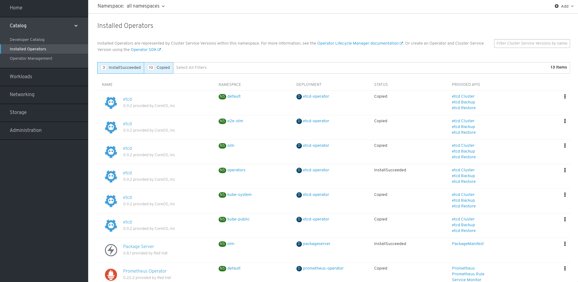Screen dimensions: 578x282
Task: Open kebab menu for etcd in default namespace
Action: pos(565,96)
